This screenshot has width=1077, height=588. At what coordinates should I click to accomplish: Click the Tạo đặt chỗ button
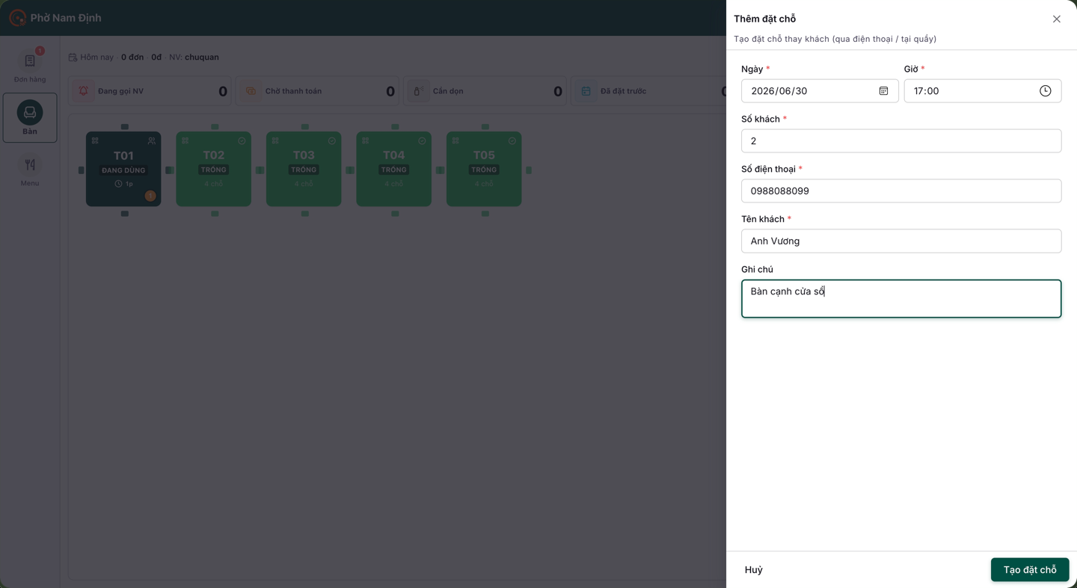click(x=1030, y=570)
